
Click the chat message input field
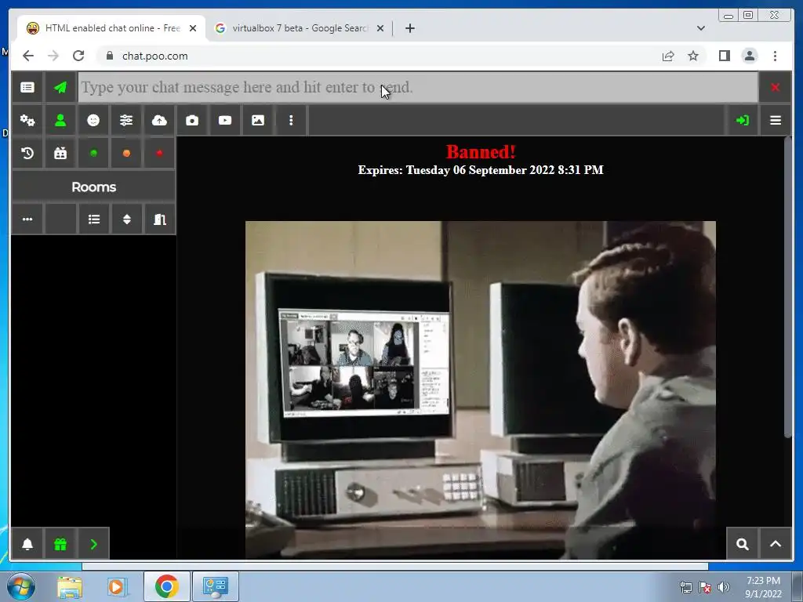418,88
